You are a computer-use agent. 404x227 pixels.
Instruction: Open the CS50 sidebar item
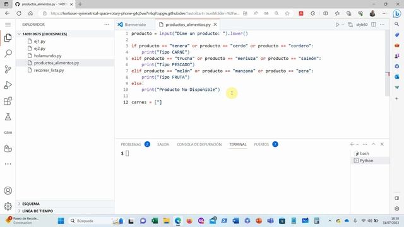pyautogui.click(x=8, y=132)
